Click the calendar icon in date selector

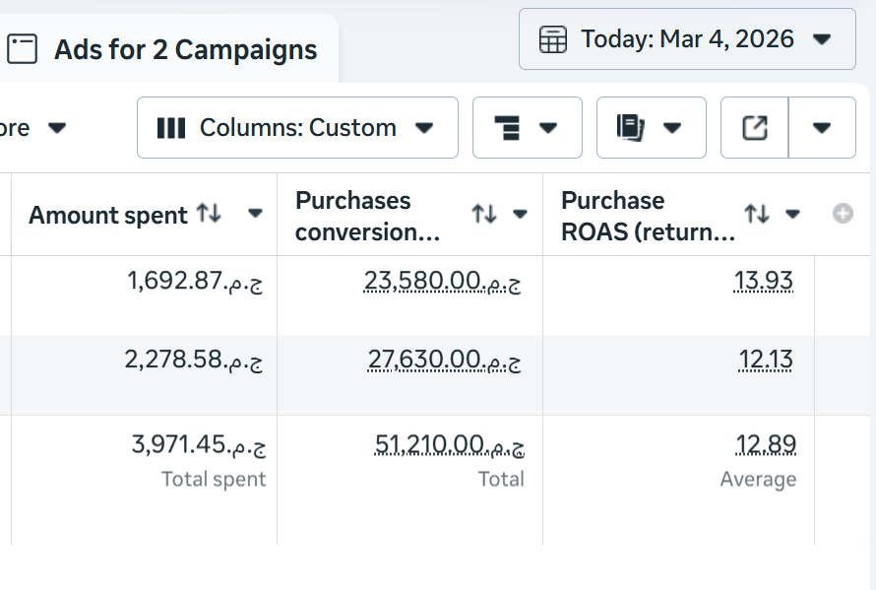(553, 39)
